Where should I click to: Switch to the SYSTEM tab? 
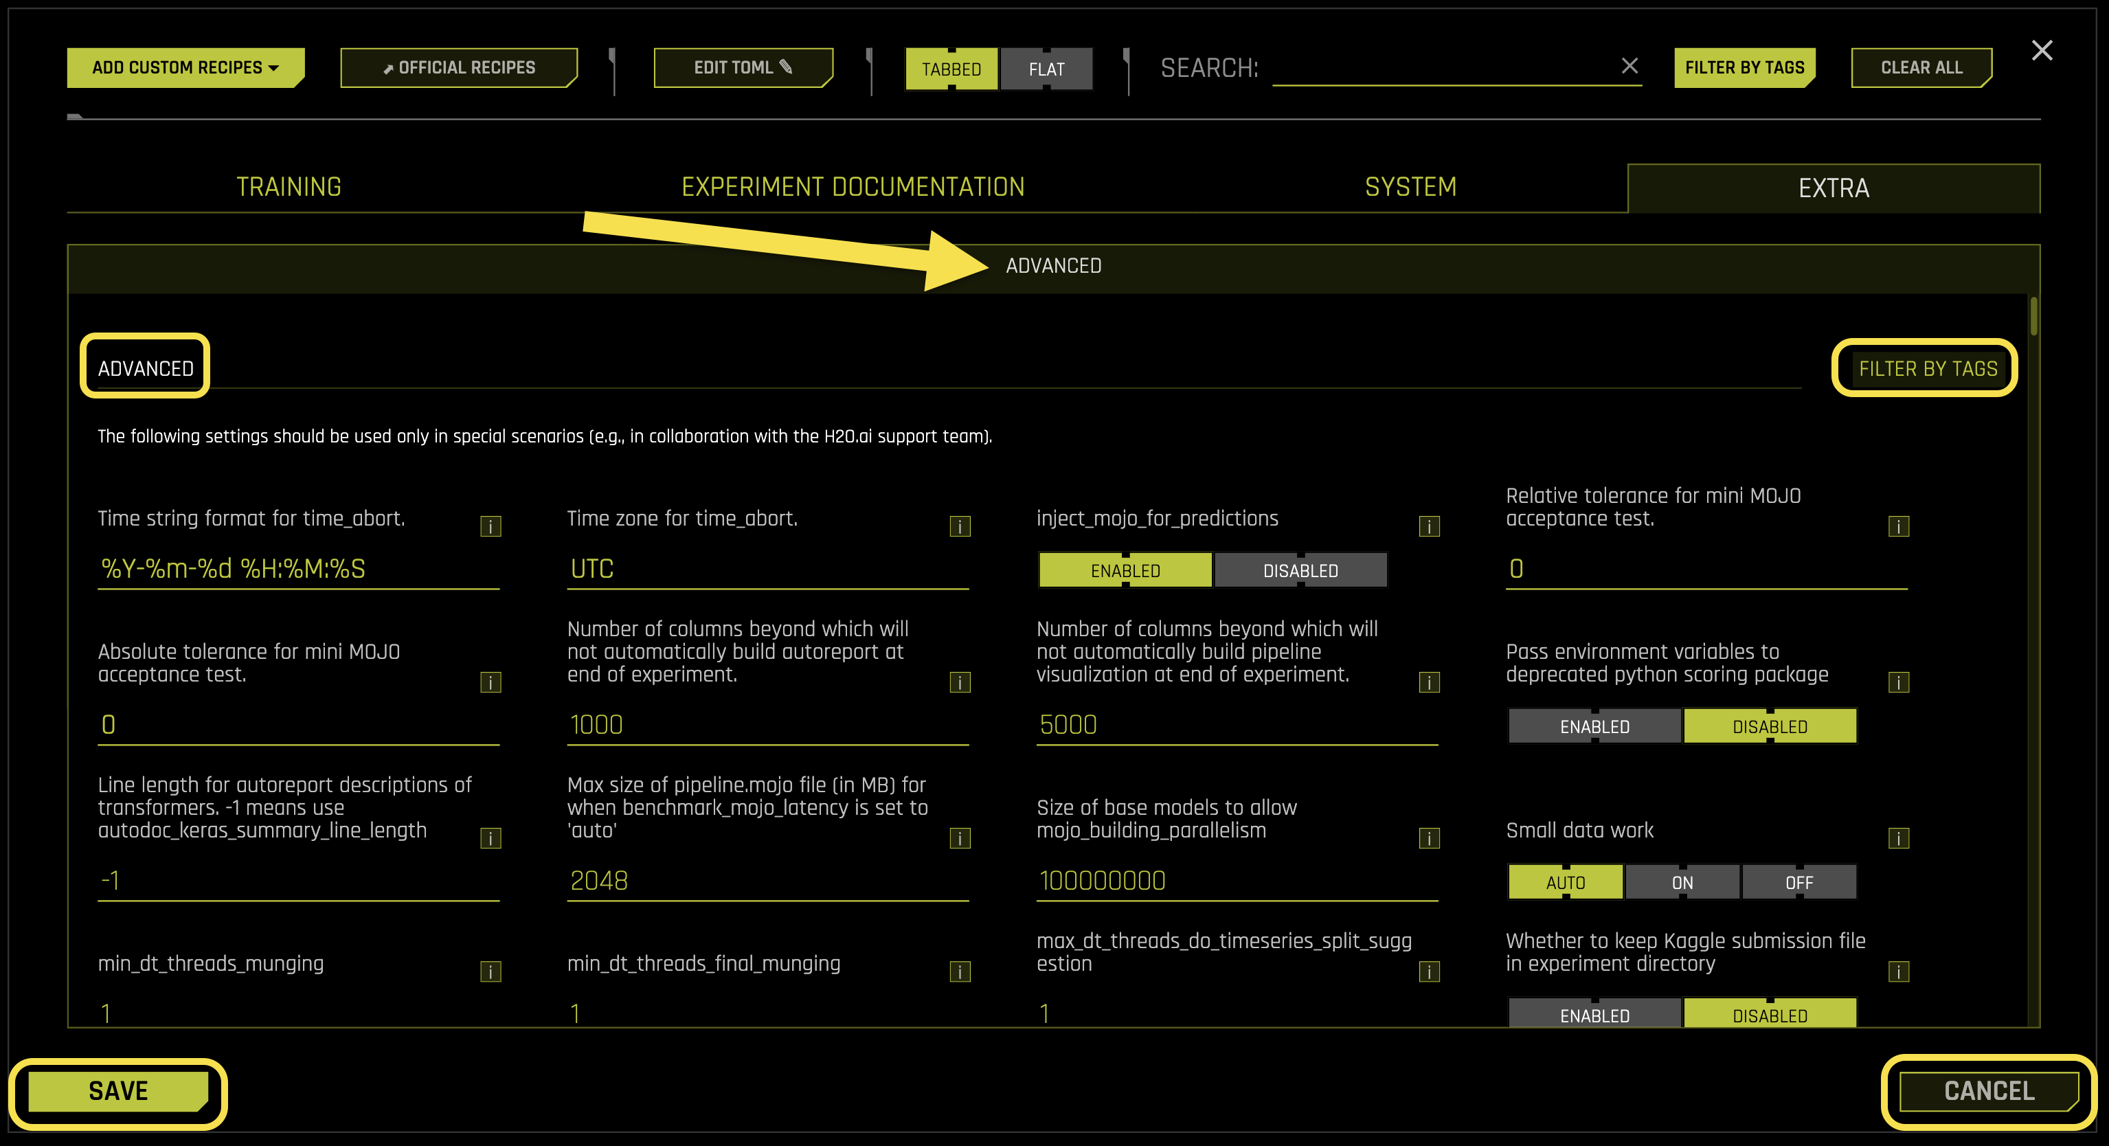click(x=1410, y=187)
